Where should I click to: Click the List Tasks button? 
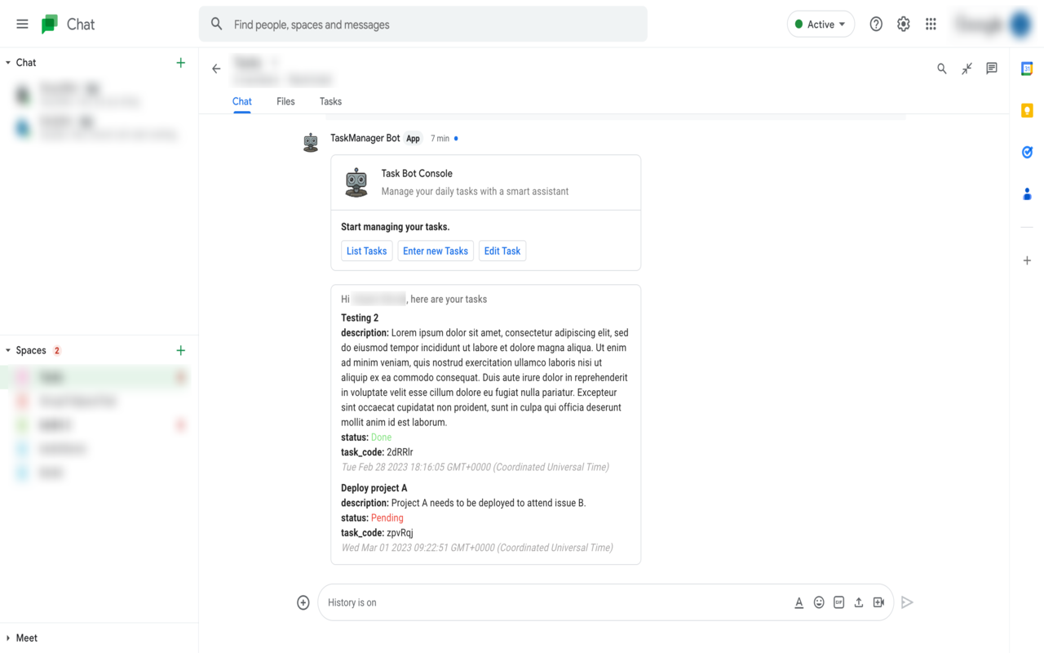click(366, 251)
